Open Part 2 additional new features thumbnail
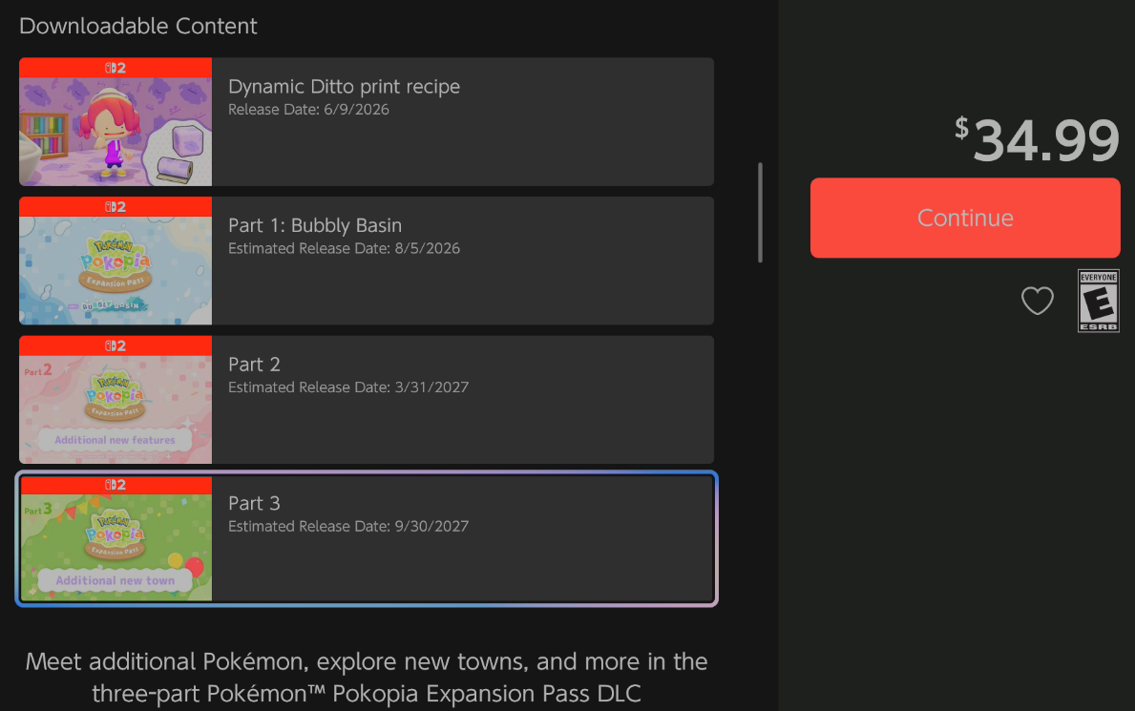 point(116,400)
